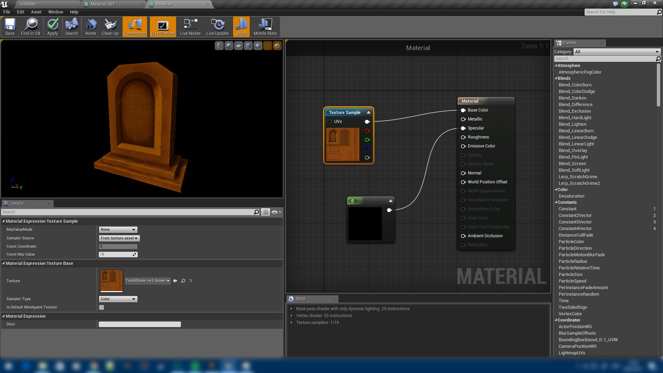Toggle preview grid in viewport

[268, 46]
